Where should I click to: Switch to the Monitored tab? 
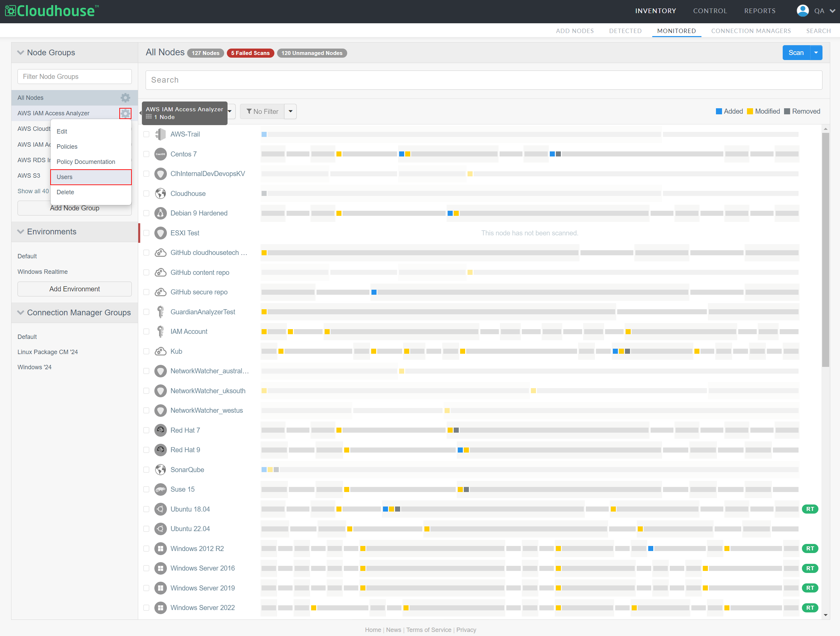tap(676, 31)
